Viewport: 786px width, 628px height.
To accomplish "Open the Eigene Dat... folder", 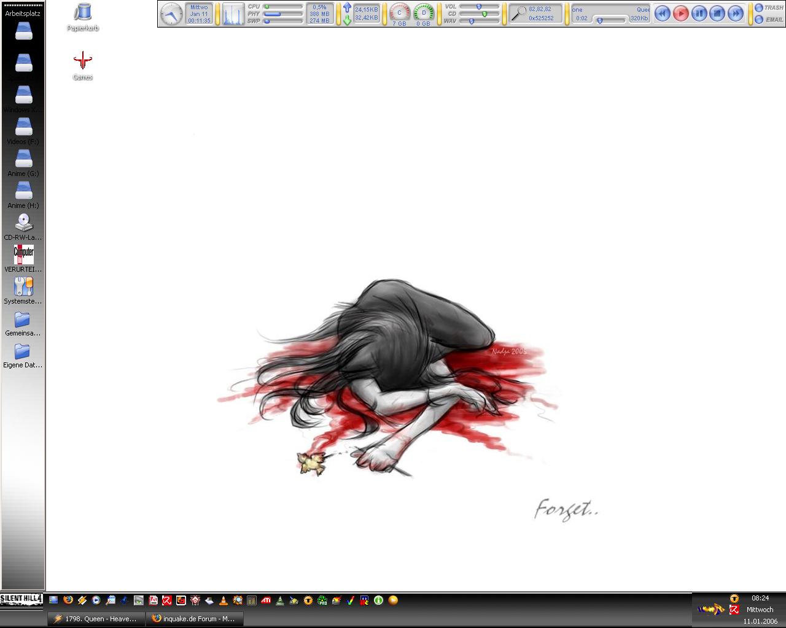I will (x=23, y=354).
